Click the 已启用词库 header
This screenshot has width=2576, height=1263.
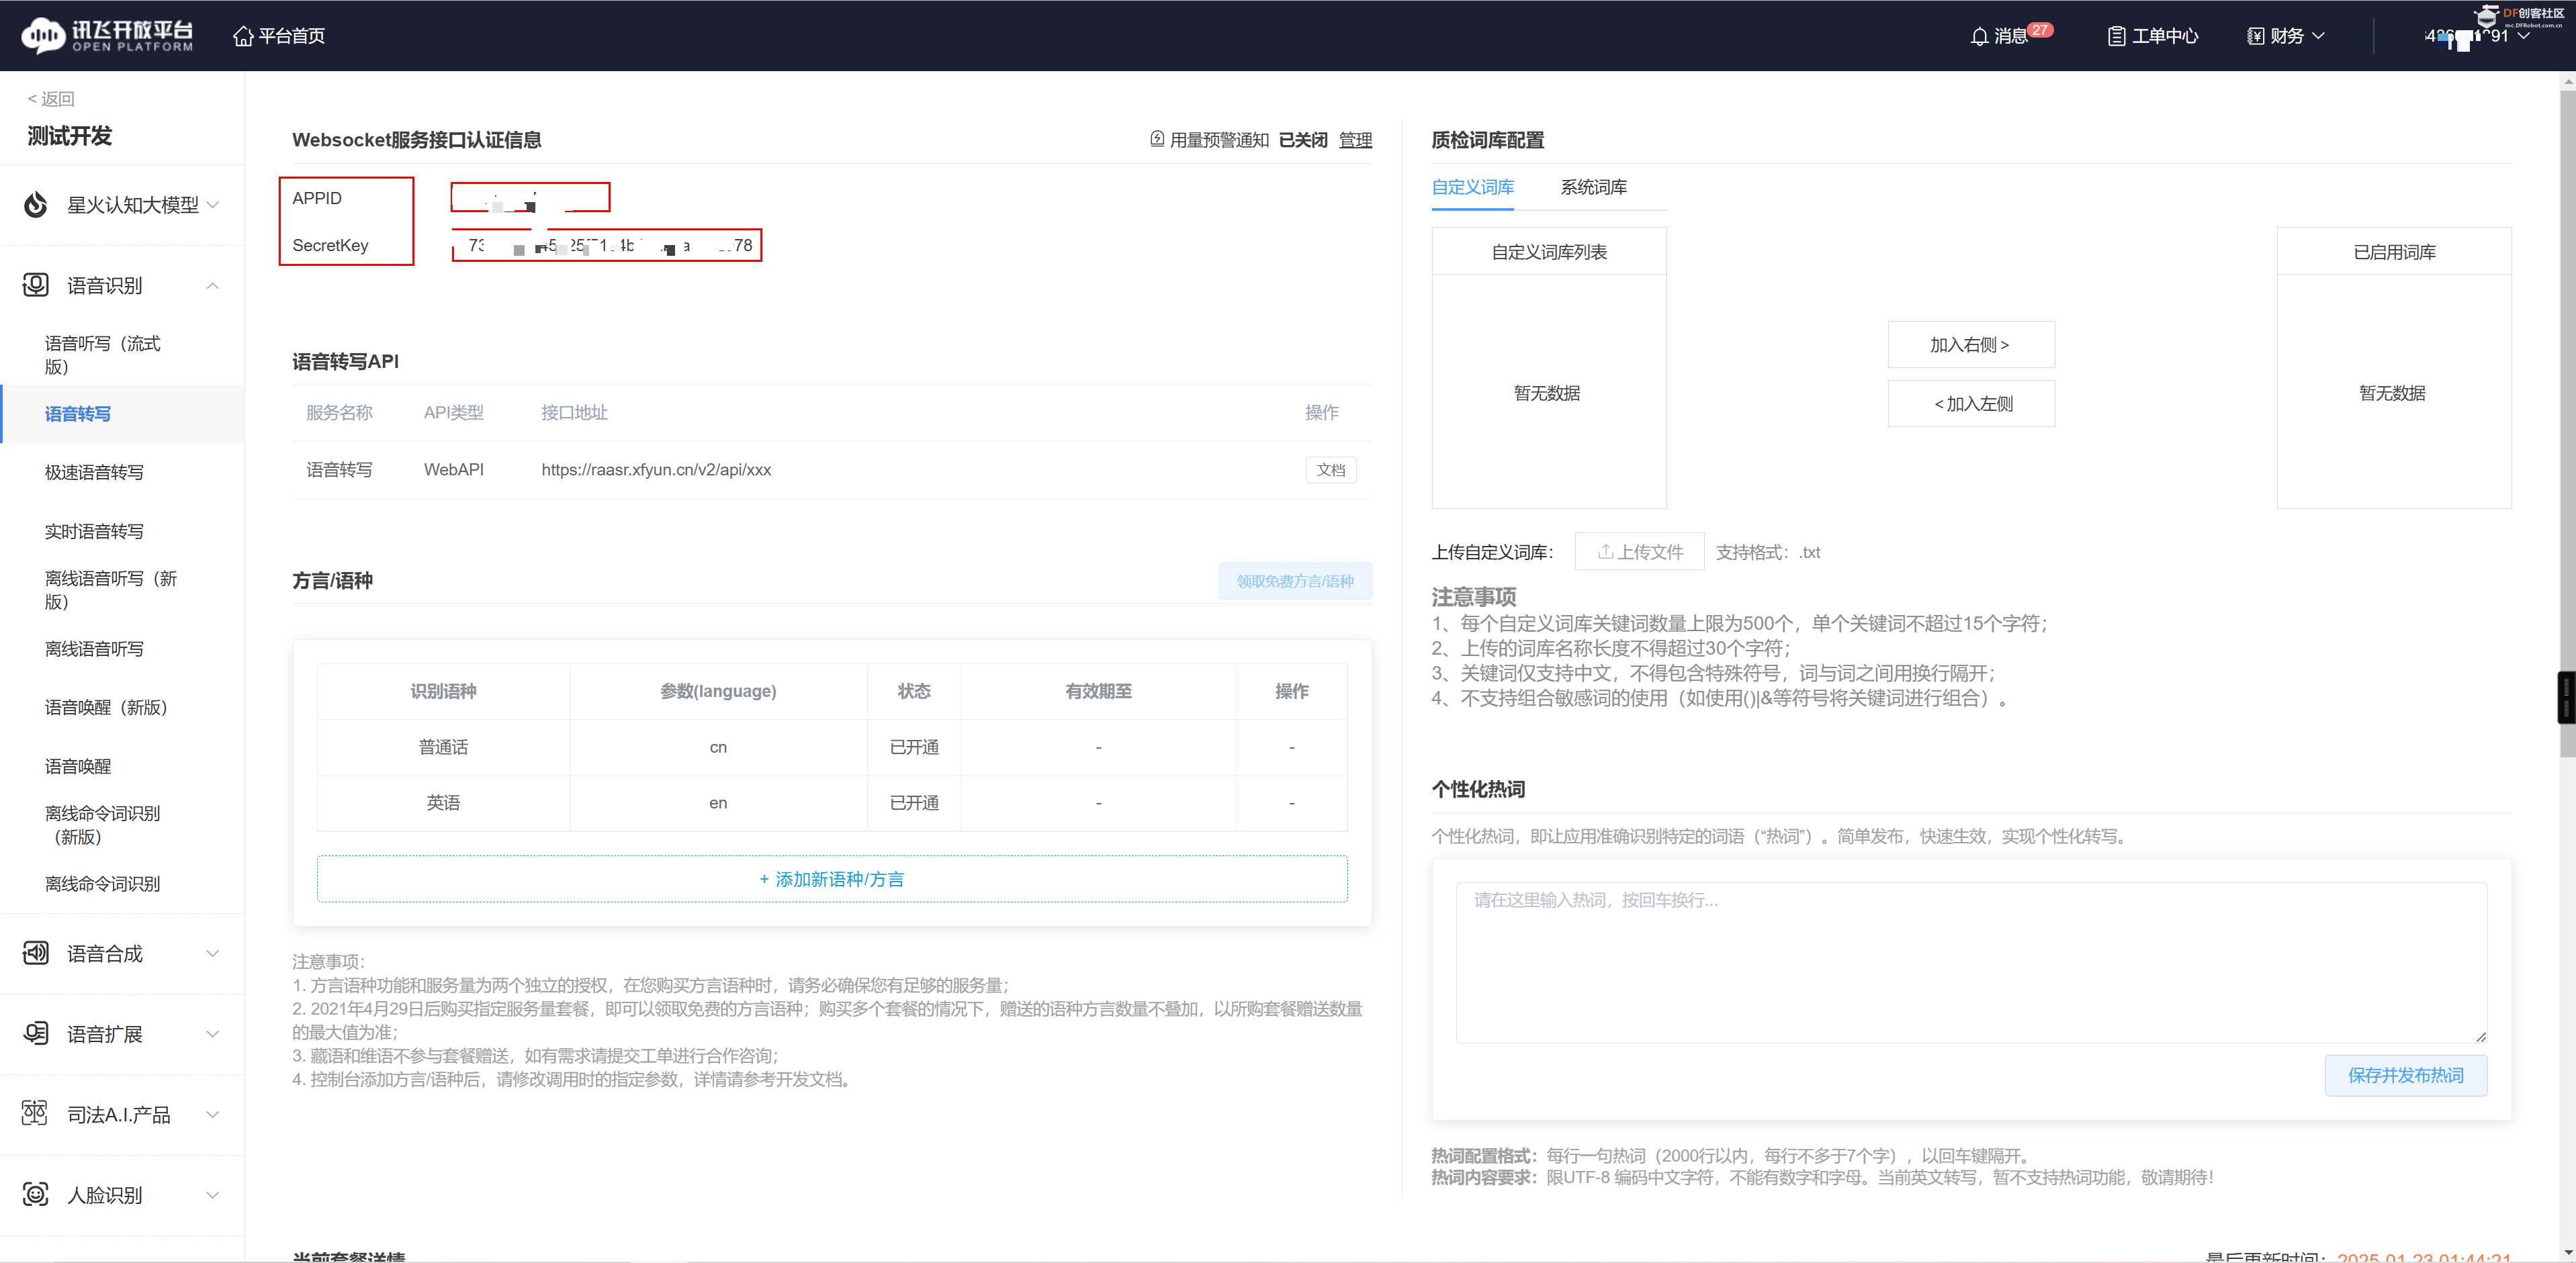point(2393,251)
